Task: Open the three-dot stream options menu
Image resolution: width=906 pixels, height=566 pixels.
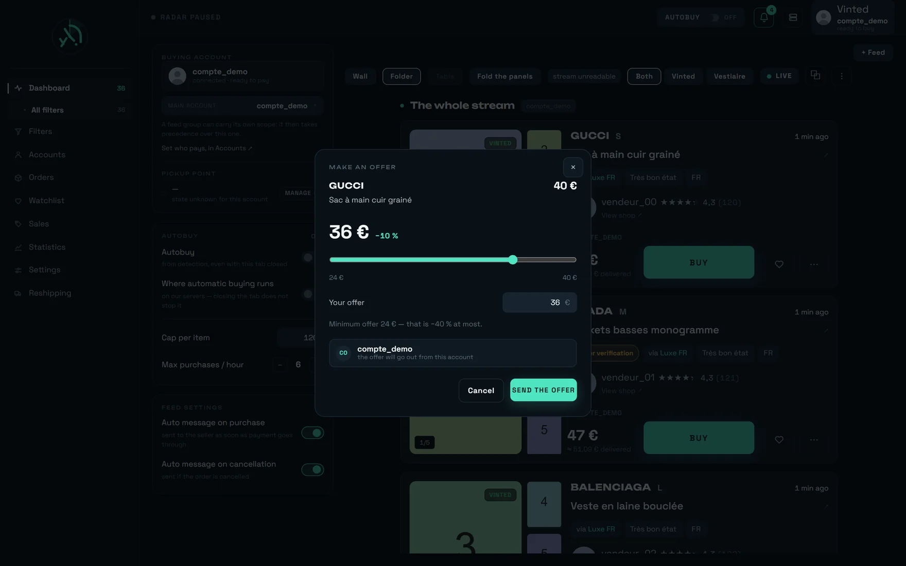Action: coord(842,76)
